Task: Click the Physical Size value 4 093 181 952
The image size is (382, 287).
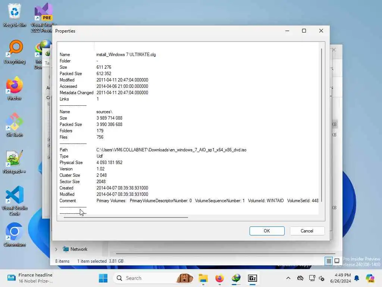Action: pyautogui.click(x=109, y=163)
